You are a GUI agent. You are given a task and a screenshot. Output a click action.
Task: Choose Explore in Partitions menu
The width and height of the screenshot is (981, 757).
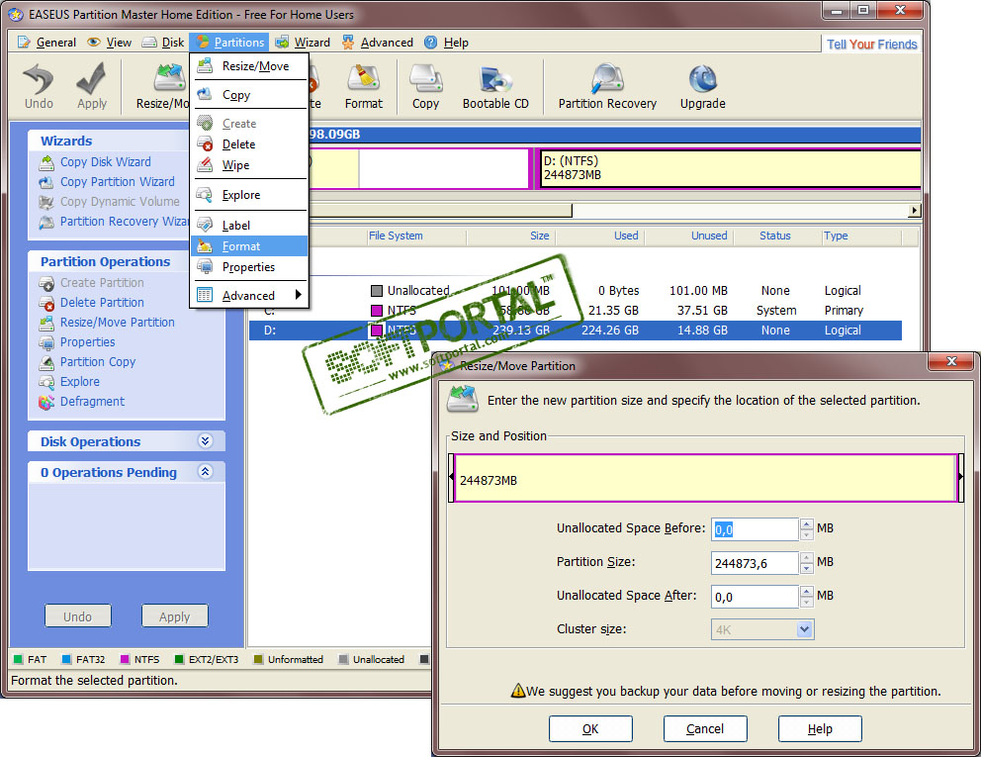249,195
